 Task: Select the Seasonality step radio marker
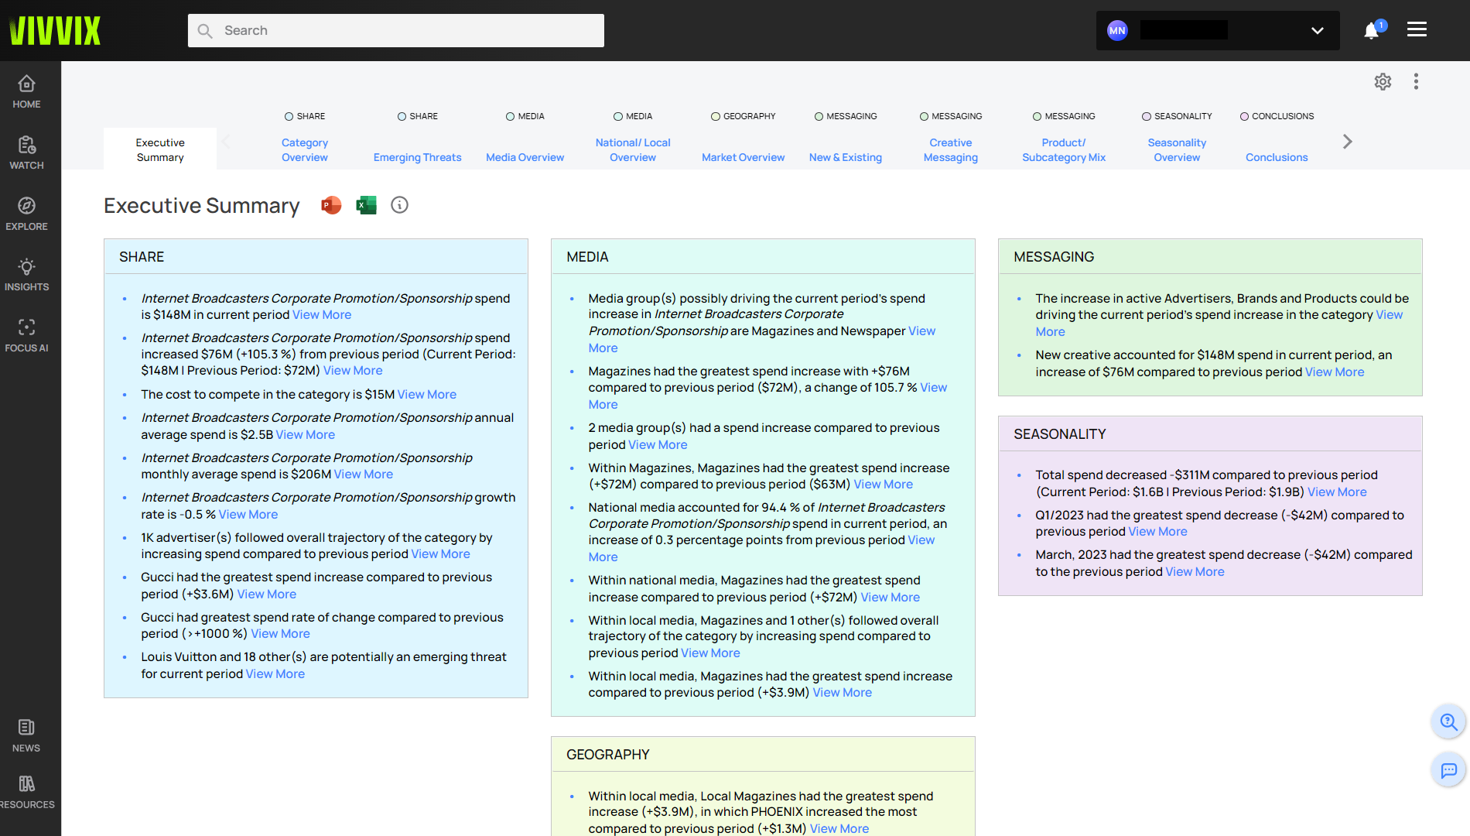pos(1147,117)
